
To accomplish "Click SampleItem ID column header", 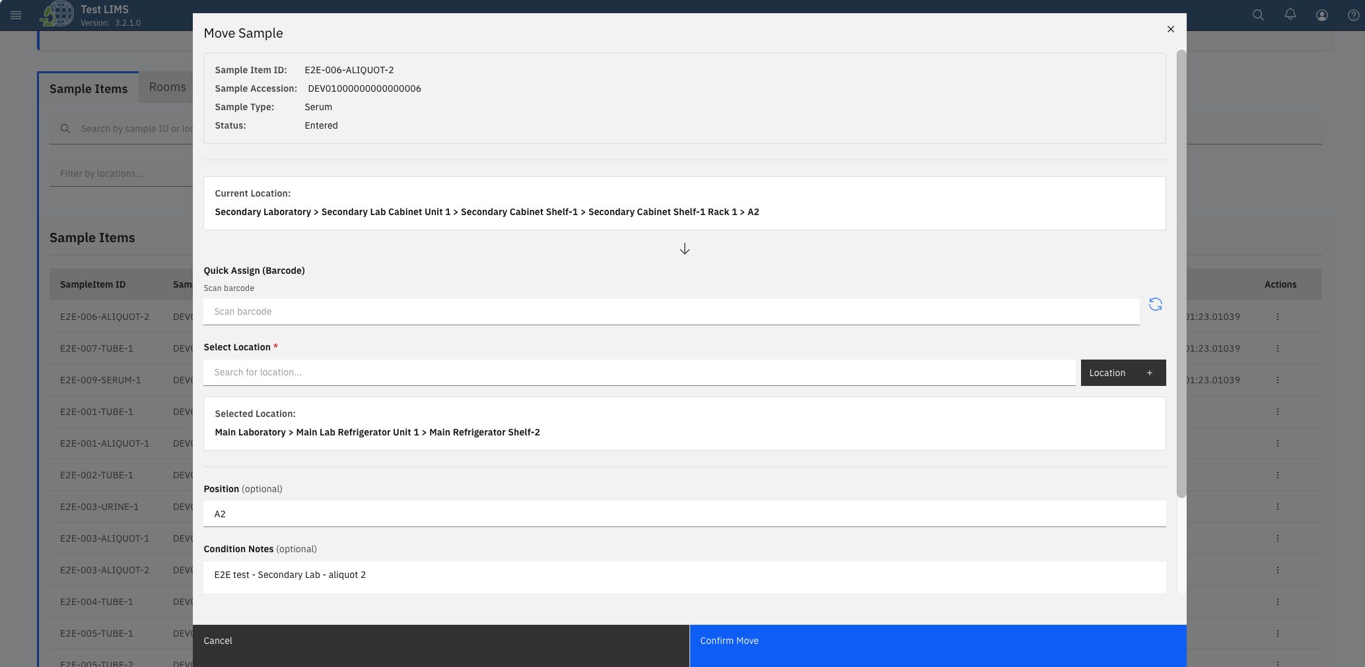I will 92,284.
